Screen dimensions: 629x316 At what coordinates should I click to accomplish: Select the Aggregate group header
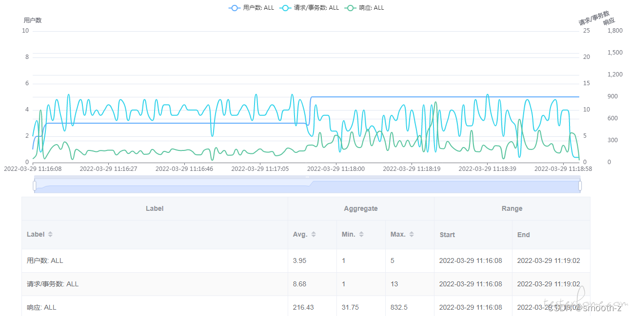361,208
